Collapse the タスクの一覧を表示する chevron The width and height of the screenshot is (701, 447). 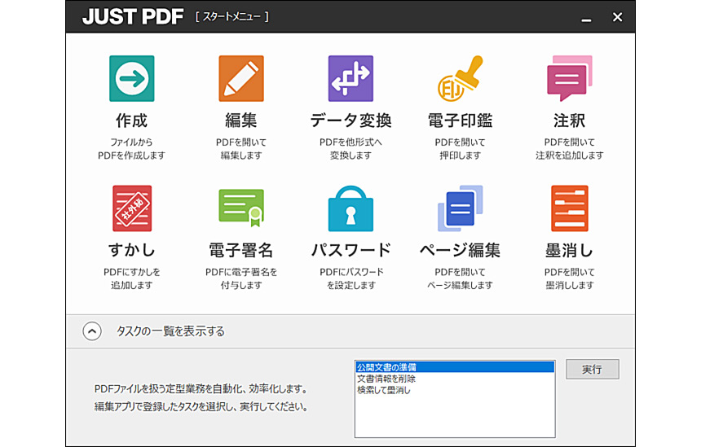[x=92, y=331]
